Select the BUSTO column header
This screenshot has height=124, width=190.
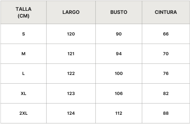(x=119, y=12)
